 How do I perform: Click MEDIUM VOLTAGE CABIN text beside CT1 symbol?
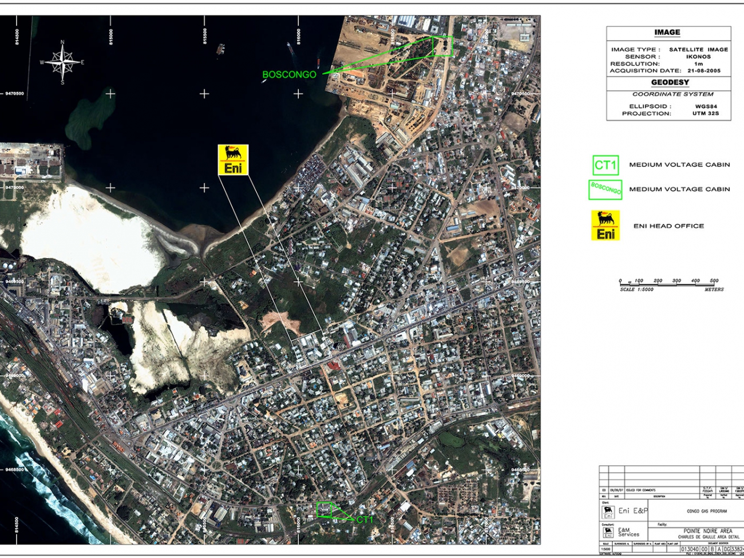(x=679, y=165)
